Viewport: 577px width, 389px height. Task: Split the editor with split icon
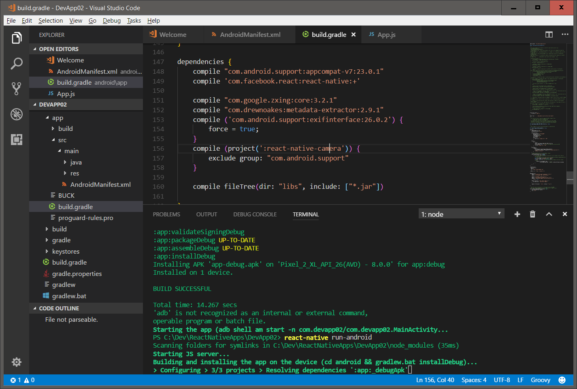549,35
